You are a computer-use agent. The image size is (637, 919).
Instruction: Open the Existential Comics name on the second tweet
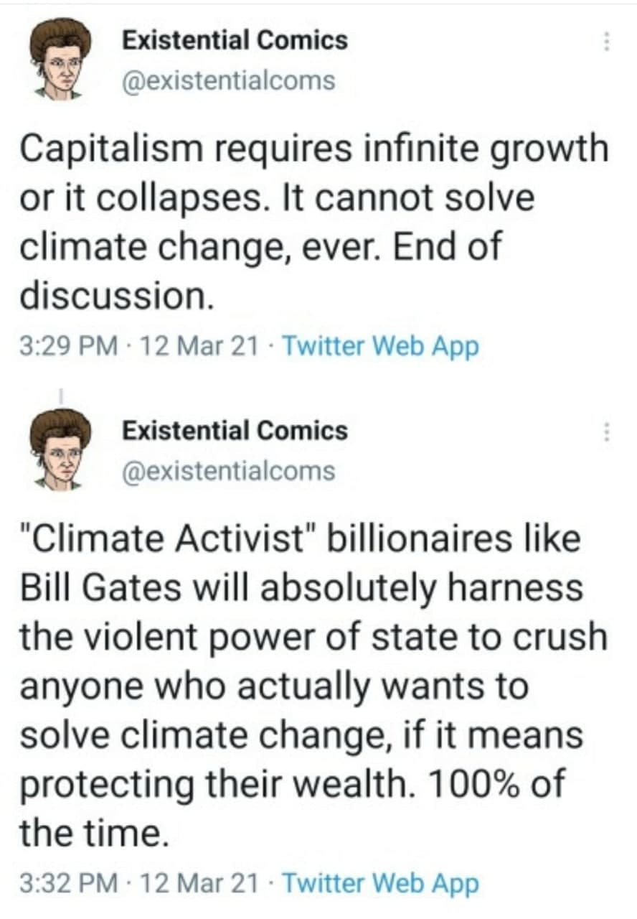pos(235,431)
